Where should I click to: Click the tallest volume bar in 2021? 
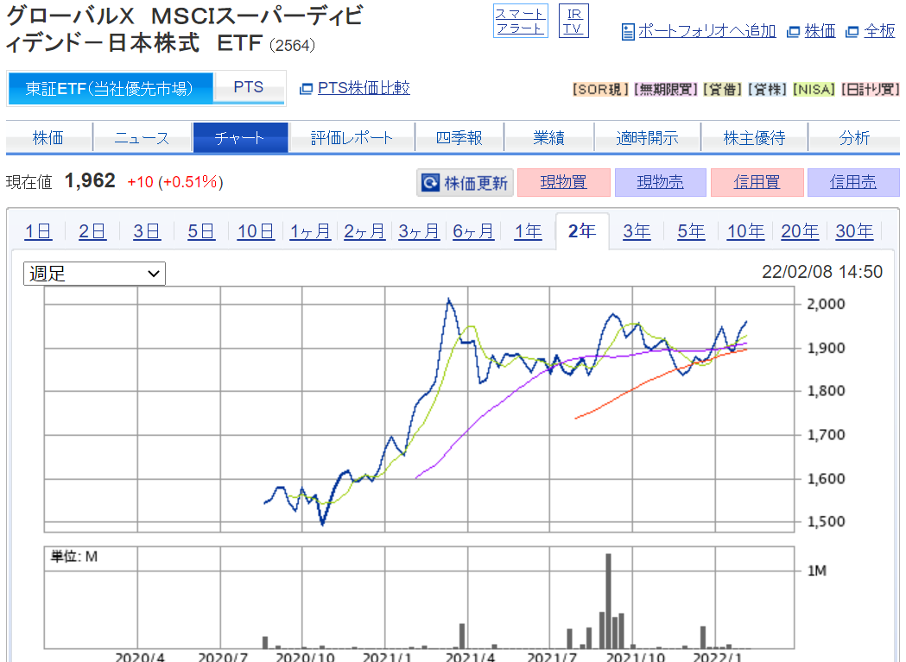click(x=608, y=601)
